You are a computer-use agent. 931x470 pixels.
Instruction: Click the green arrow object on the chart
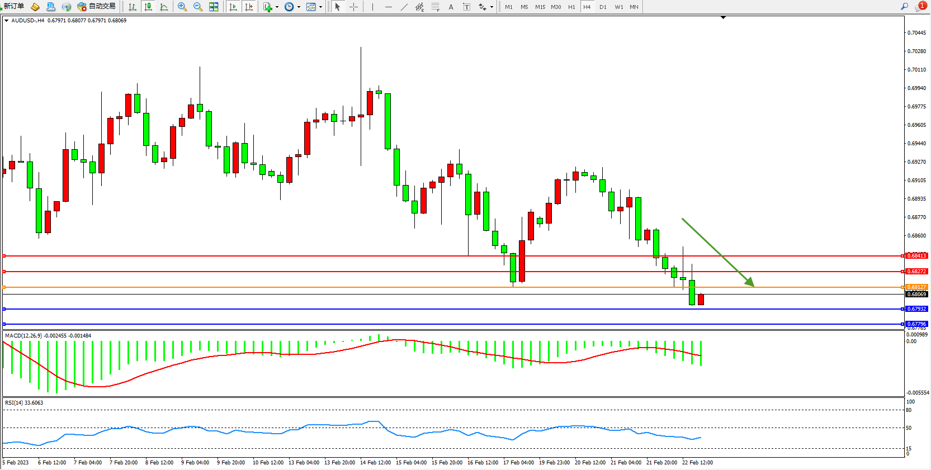(x=718, y=252)
